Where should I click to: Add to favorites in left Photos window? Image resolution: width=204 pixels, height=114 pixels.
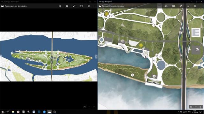click(60, 6)
